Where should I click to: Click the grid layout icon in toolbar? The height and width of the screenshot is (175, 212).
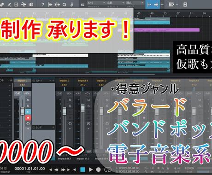click(171, 5)
